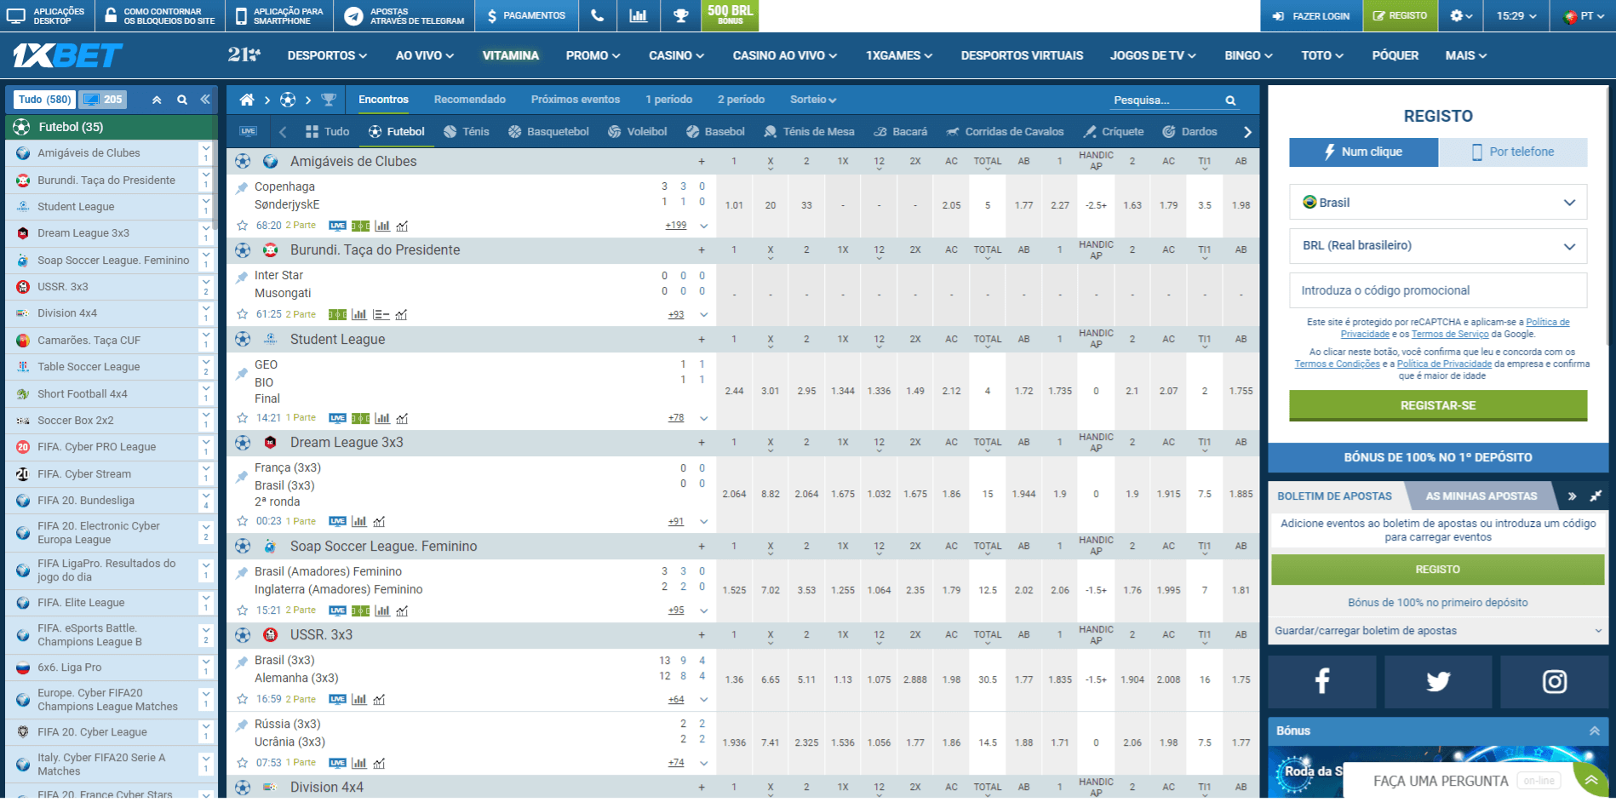The width and height of the screenshot is (1616, 802).
Task: Open the 500 BRL bonus banner
Action: tap(730, 15)
